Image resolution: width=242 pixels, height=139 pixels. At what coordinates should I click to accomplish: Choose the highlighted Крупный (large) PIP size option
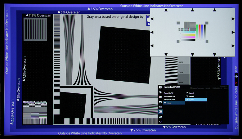tap(196, 100)
